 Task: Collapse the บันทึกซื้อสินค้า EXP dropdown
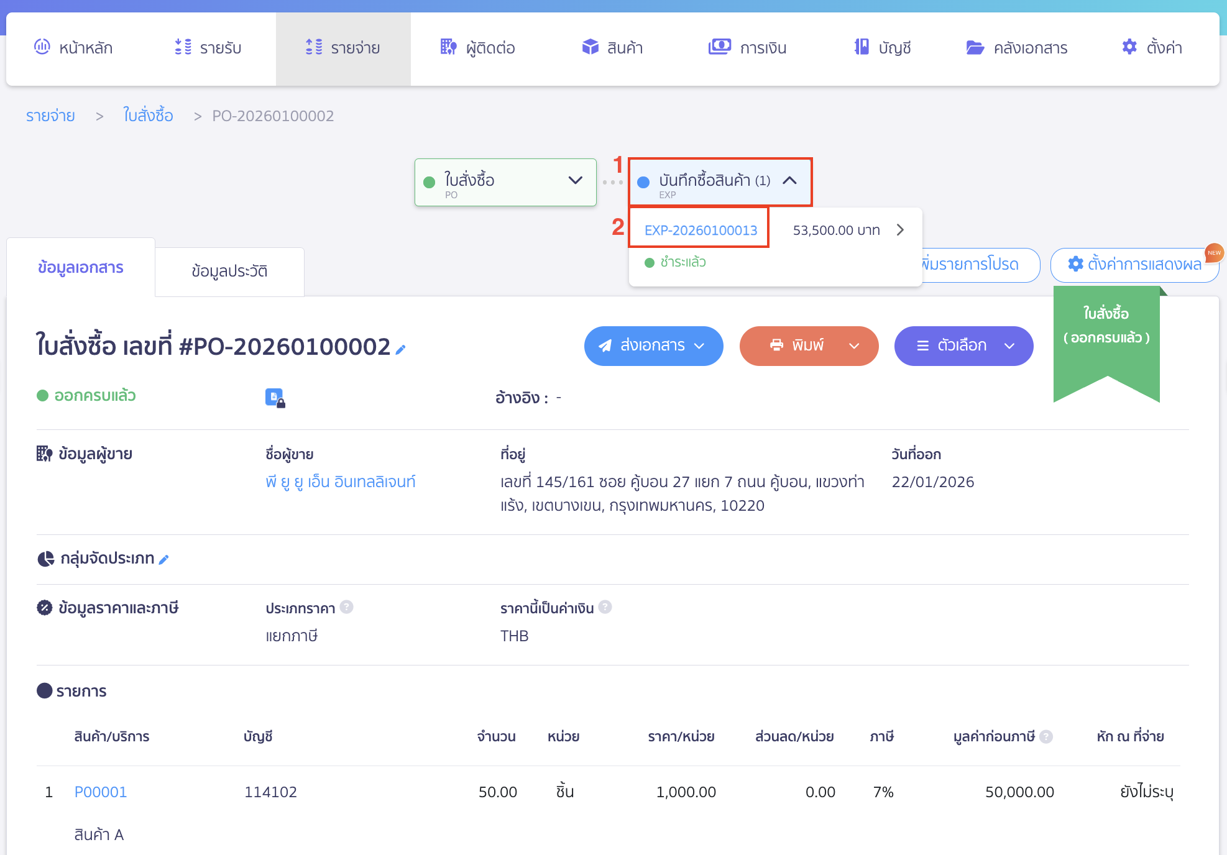tap(789, 181)
